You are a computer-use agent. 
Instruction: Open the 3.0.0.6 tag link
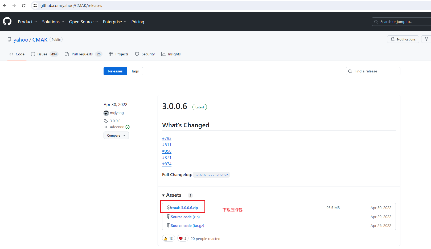[x=115, y=121]
